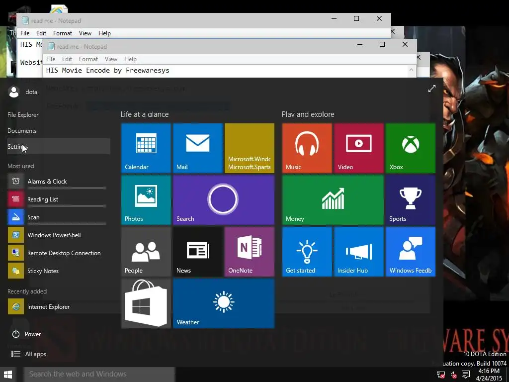Open Edit menu in front Notepad window
This screenshot has width=509, height=382.
(x=67, y=59)
